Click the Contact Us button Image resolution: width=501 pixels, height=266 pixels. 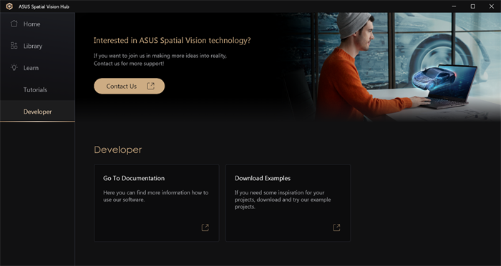(x=129, y=86)
